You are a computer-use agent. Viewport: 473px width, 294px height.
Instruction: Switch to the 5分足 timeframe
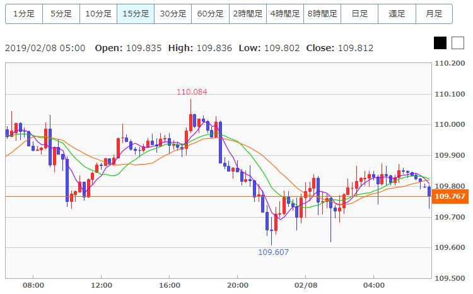pos(61,14)
